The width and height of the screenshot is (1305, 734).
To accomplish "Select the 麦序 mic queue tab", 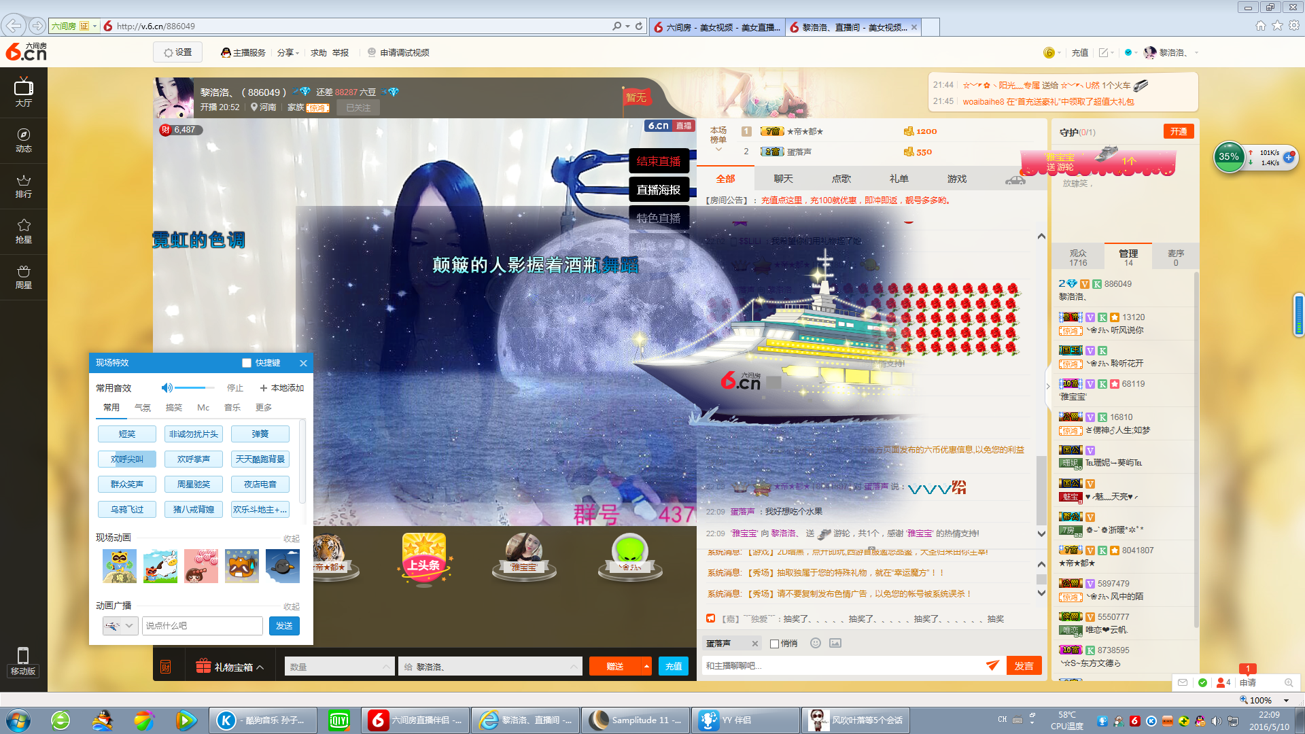I will pyautogui.click(x=1176, y=257).
